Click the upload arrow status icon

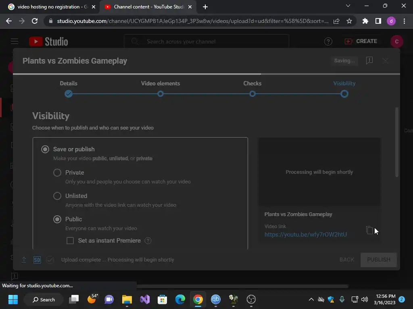pyautogui.click(x=24, y=260)
